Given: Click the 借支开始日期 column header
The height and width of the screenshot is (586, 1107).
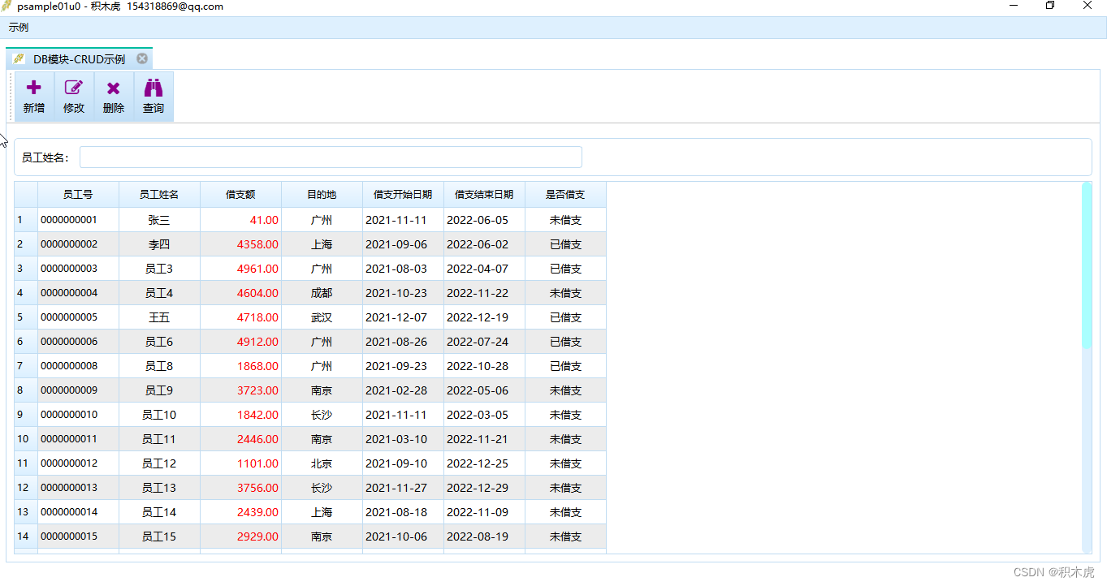Looking at the screenshot, I should [x=403, y=194].
